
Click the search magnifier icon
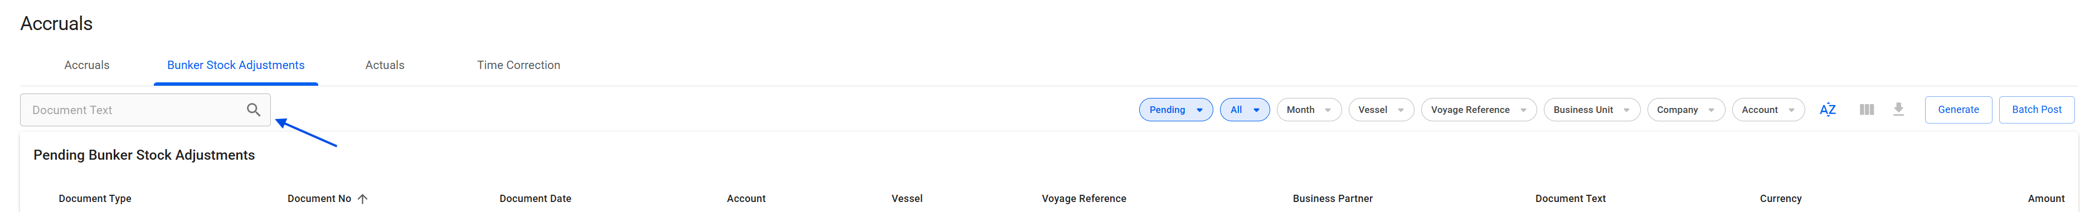click(254, 110)
